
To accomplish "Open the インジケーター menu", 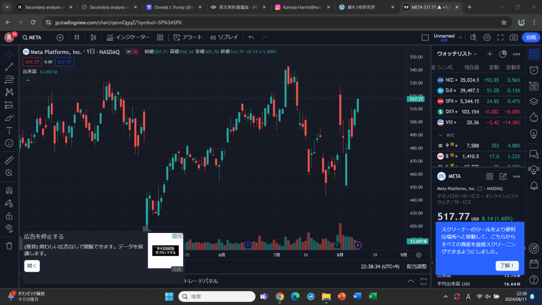I will (128, 38).
